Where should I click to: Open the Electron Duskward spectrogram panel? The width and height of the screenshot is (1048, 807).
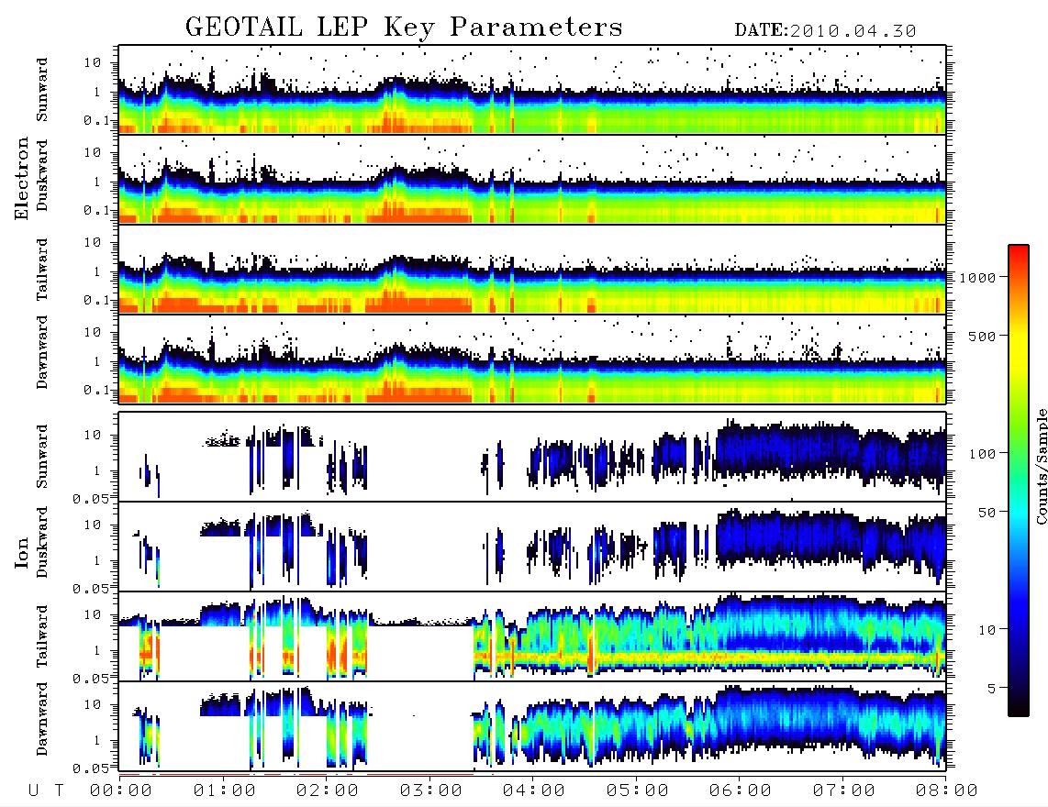click(532, 179)
